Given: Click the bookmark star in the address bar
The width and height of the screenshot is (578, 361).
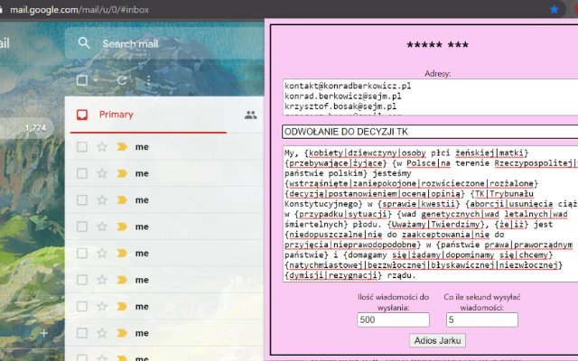Looking at the screenshot, I should coord(554,10).
